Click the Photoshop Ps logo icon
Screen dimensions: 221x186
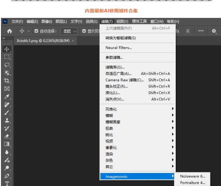coord(5,21)
